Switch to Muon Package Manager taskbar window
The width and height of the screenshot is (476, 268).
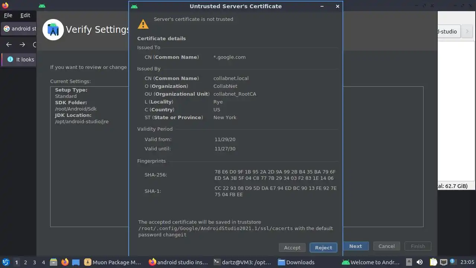pyautogui.click(x=113, y=262)
